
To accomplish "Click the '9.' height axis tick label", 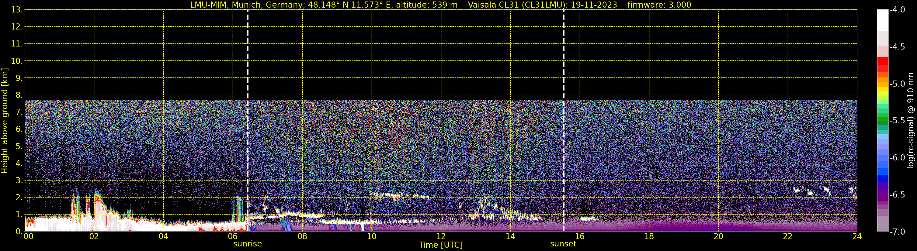I will click(x=19, y=78).
